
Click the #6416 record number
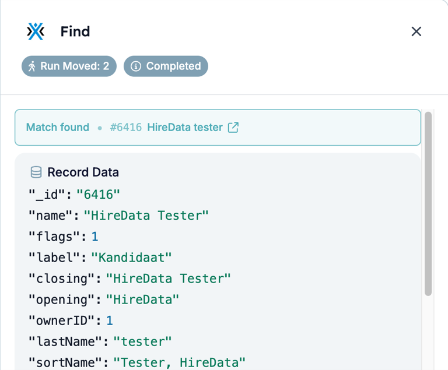click(x=126, y=128)
